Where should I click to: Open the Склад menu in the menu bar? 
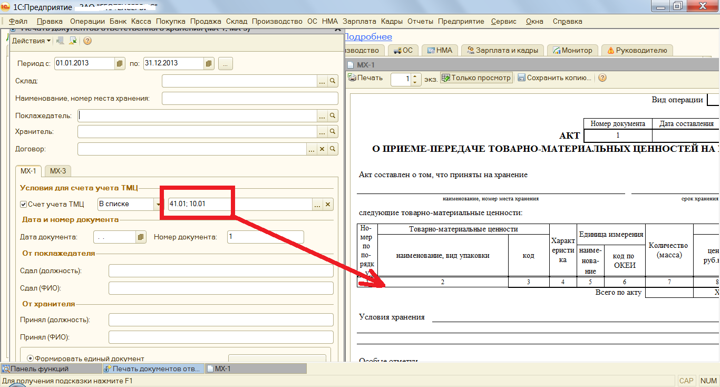(237, 22)
